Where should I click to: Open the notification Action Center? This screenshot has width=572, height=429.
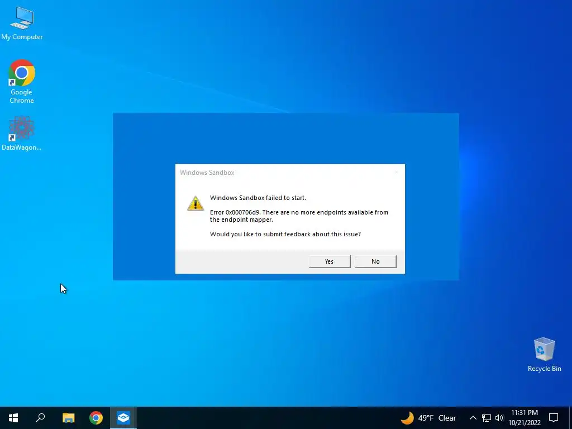554,418
